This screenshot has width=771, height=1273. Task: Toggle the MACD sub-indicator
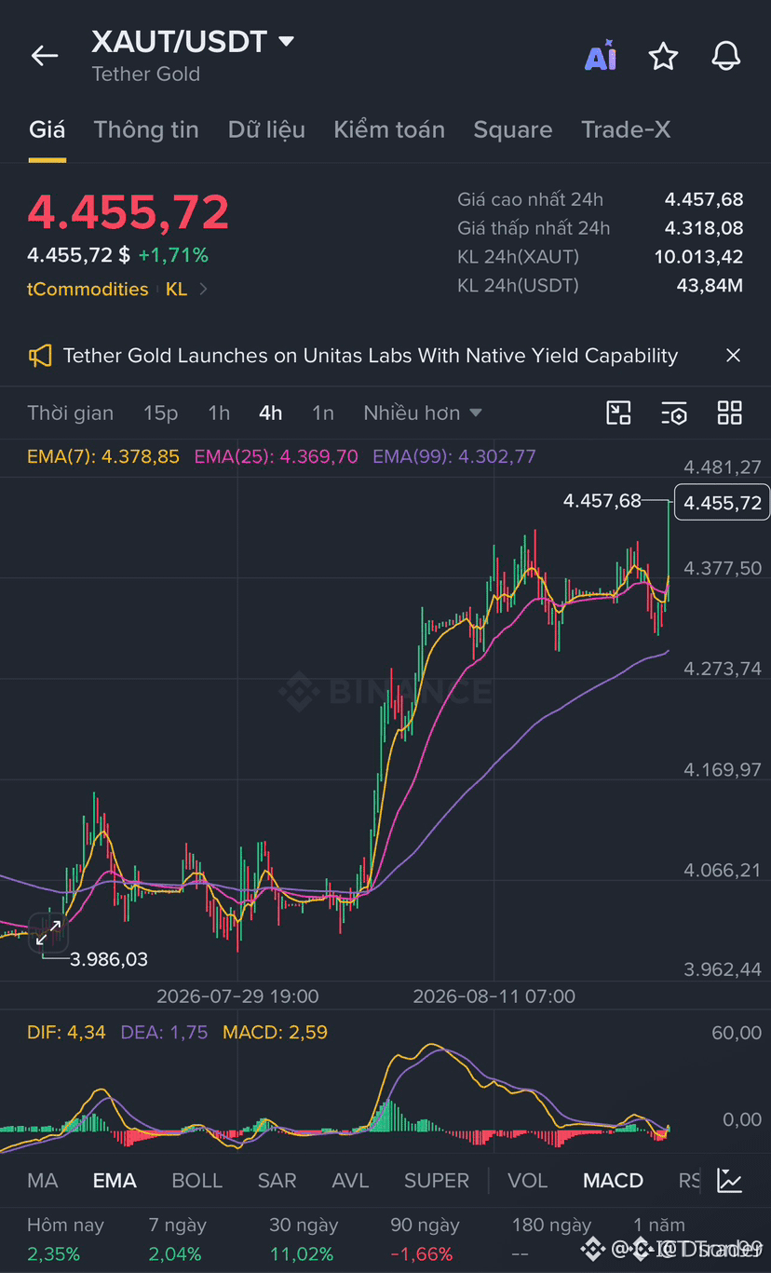613,1181
